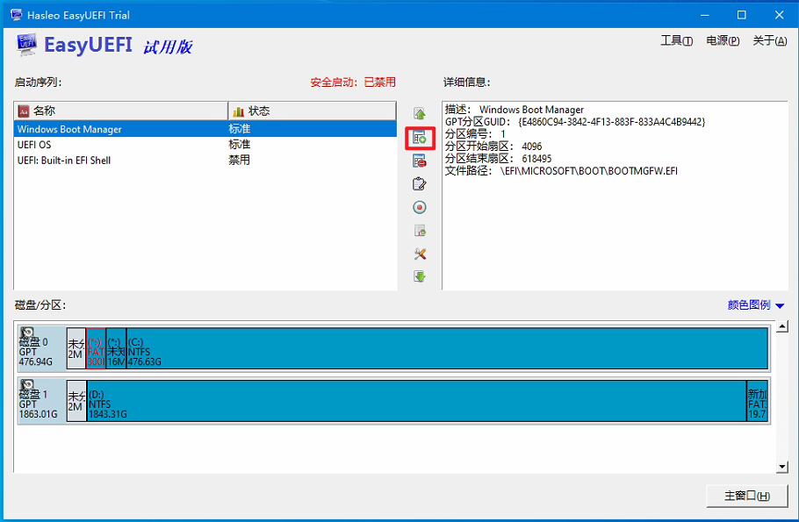Click the title bar application icon

click(x=16, y=15)
